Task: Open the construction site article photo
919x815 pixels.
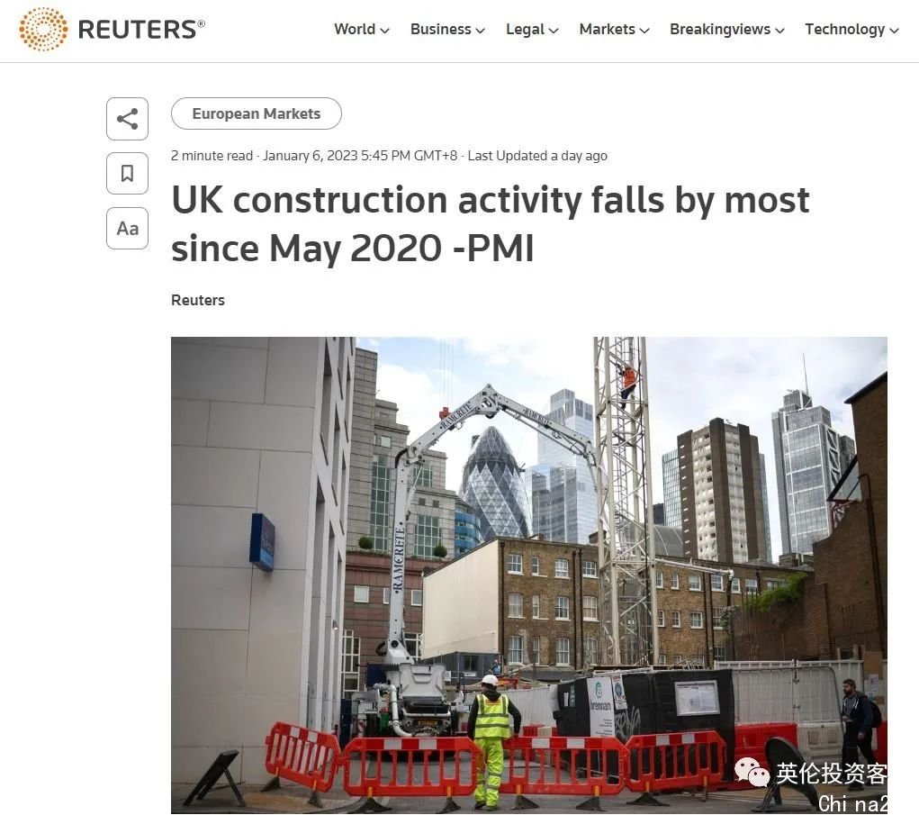Action: pyautogui.click(x=529, y=575)
